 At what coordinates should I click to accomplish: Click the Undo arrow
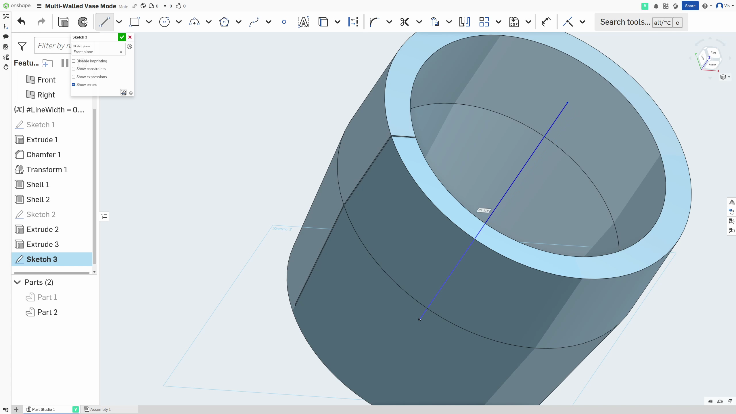[21, 22]
